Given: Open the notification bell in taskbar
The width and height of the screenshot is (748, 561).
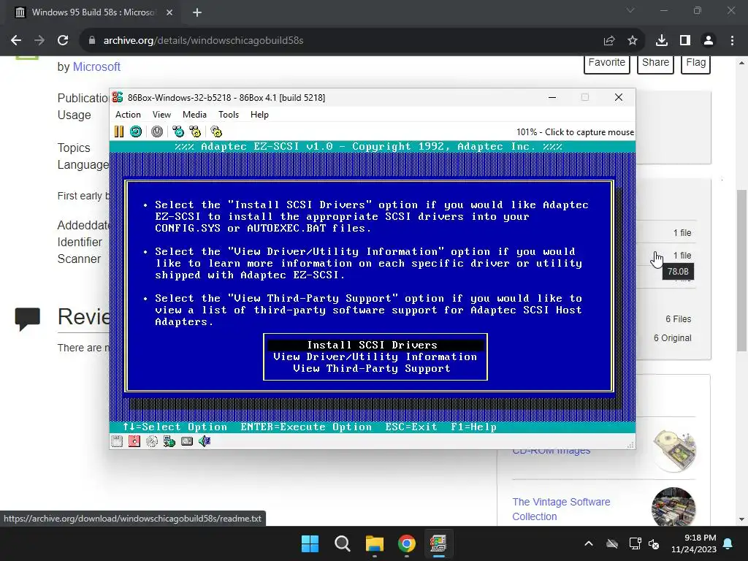Looking at the screenshot, I should point(728,543).
